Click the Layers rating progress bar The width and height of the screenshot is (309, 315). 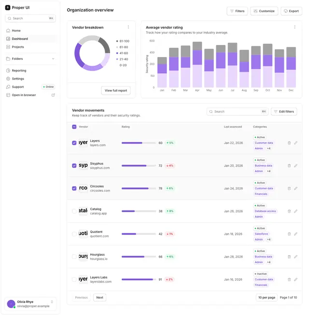coord(139,143)
